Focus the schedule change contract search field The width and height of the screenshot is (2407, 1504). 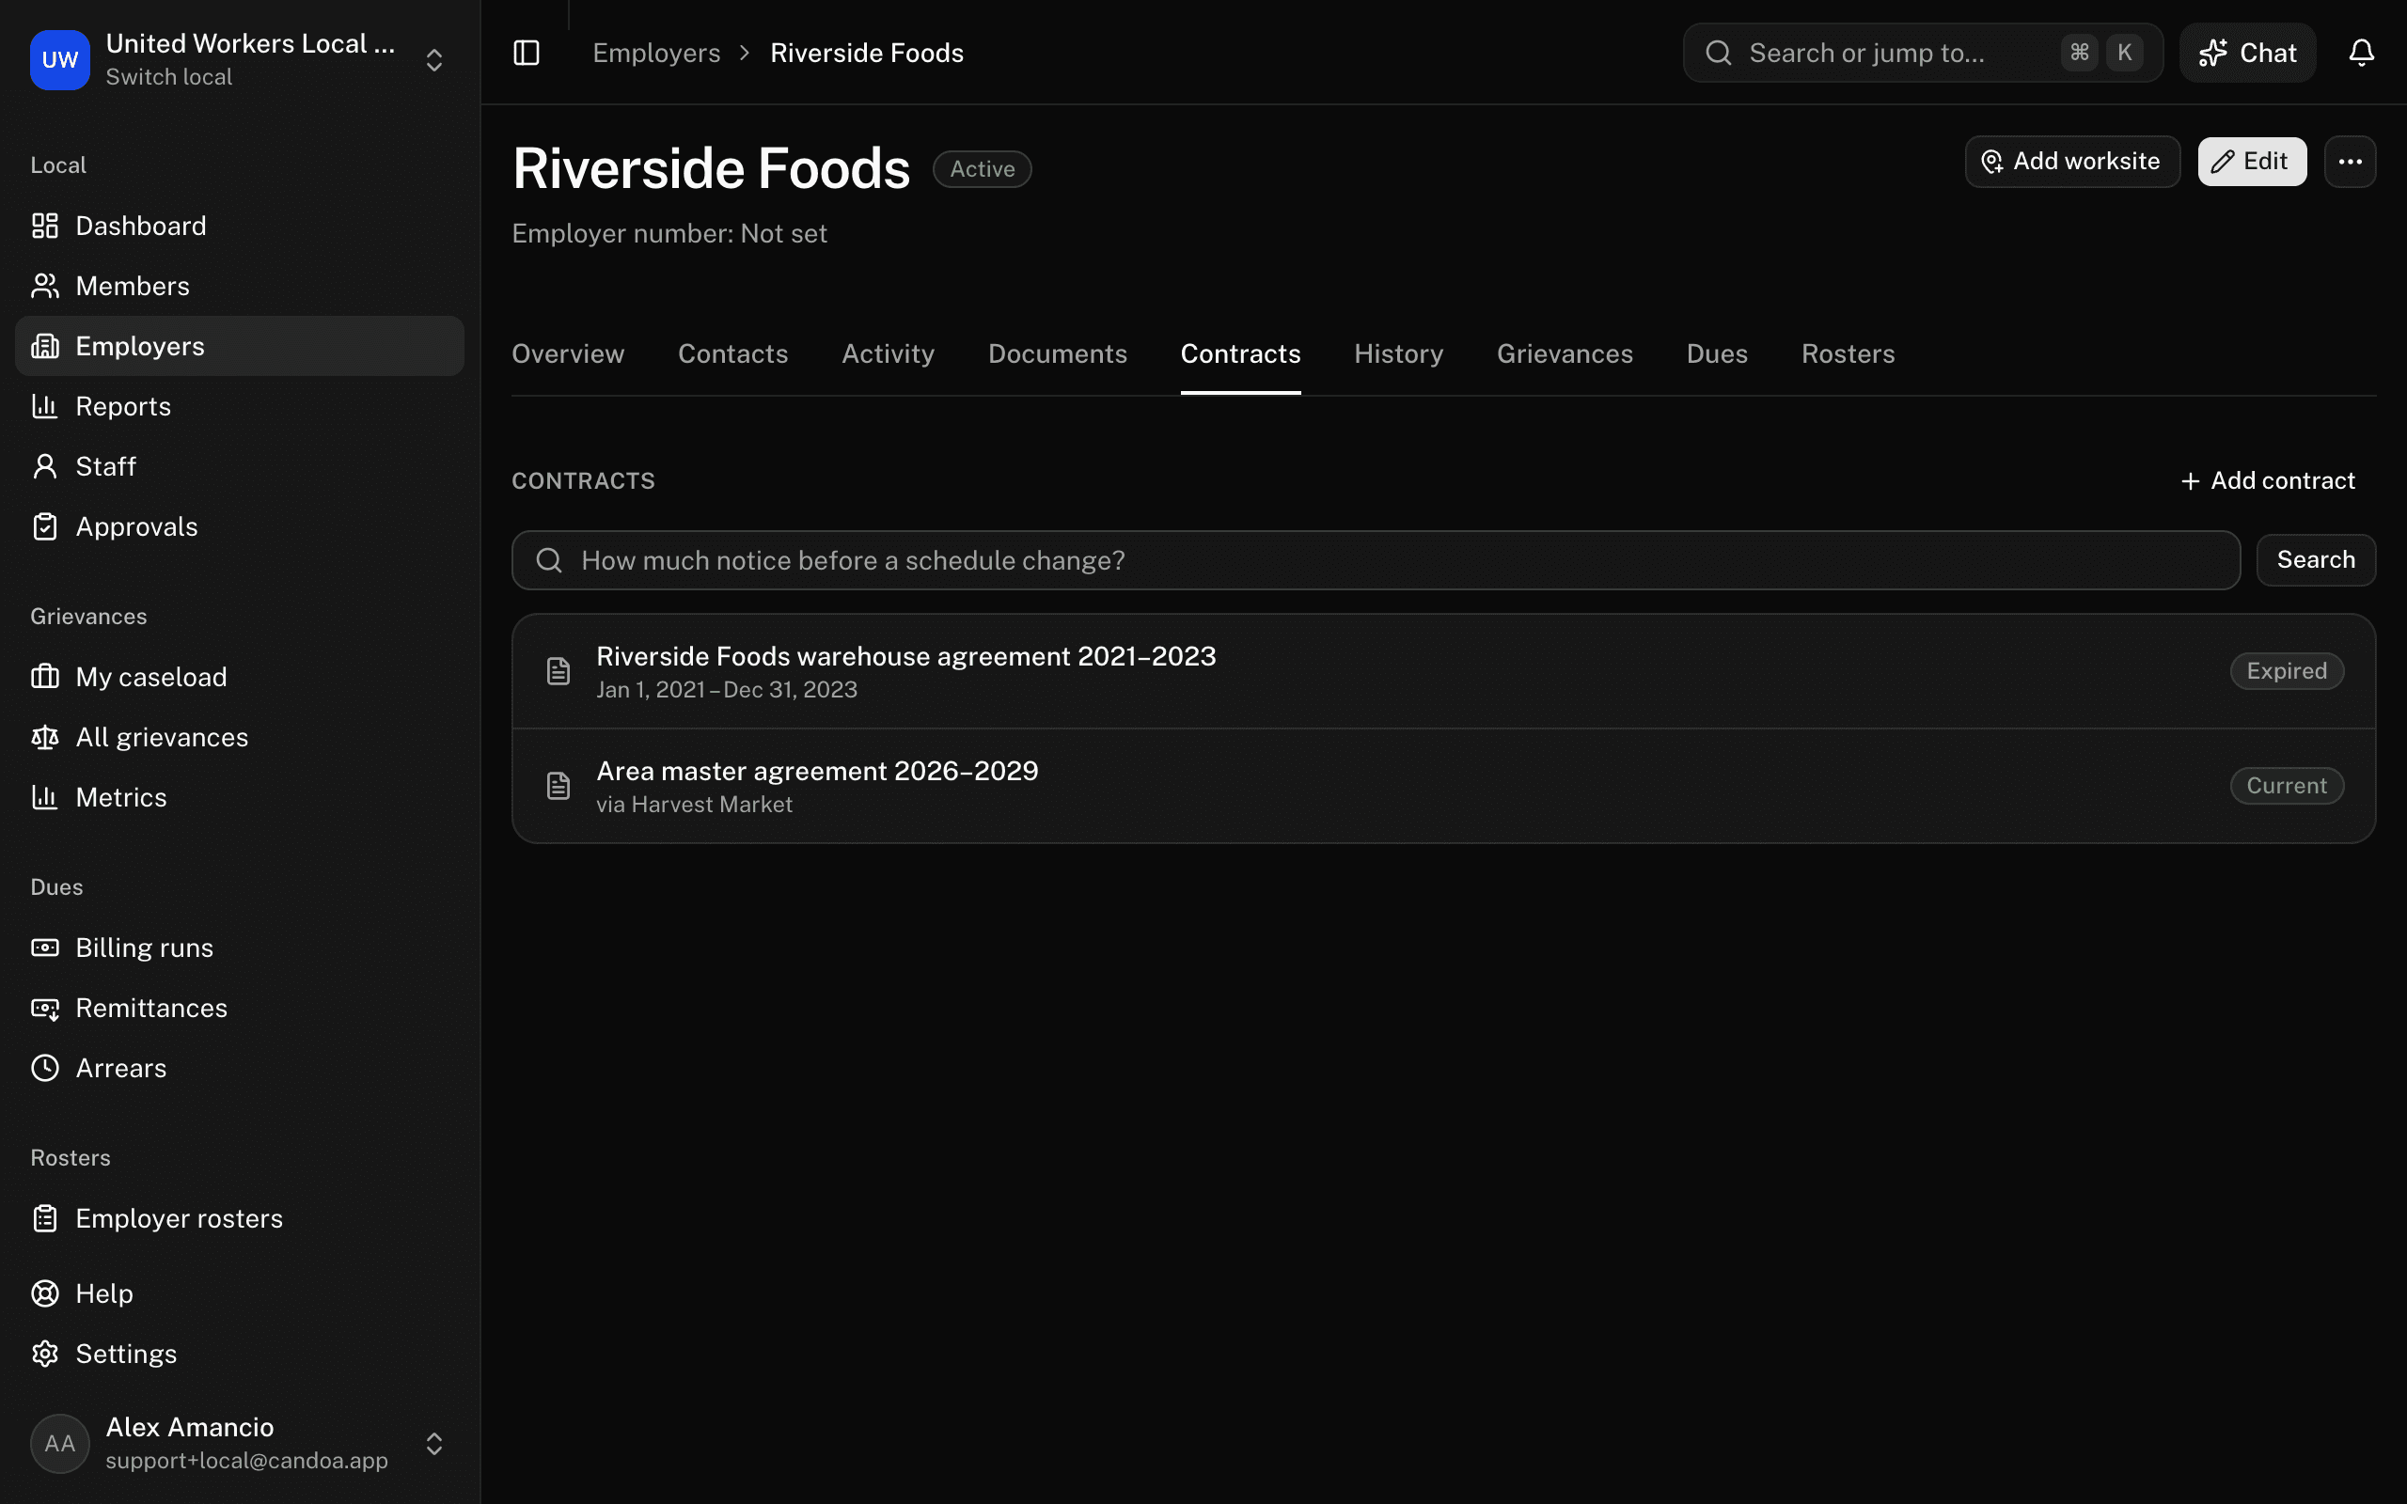1376,560
